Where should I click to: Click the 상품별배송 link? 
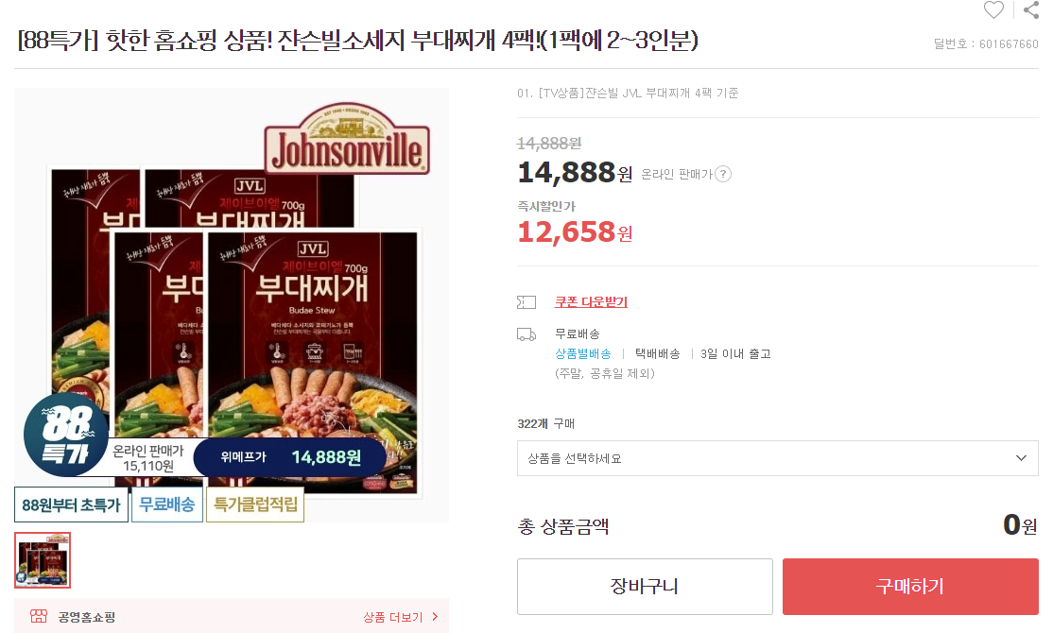point(583,353)
